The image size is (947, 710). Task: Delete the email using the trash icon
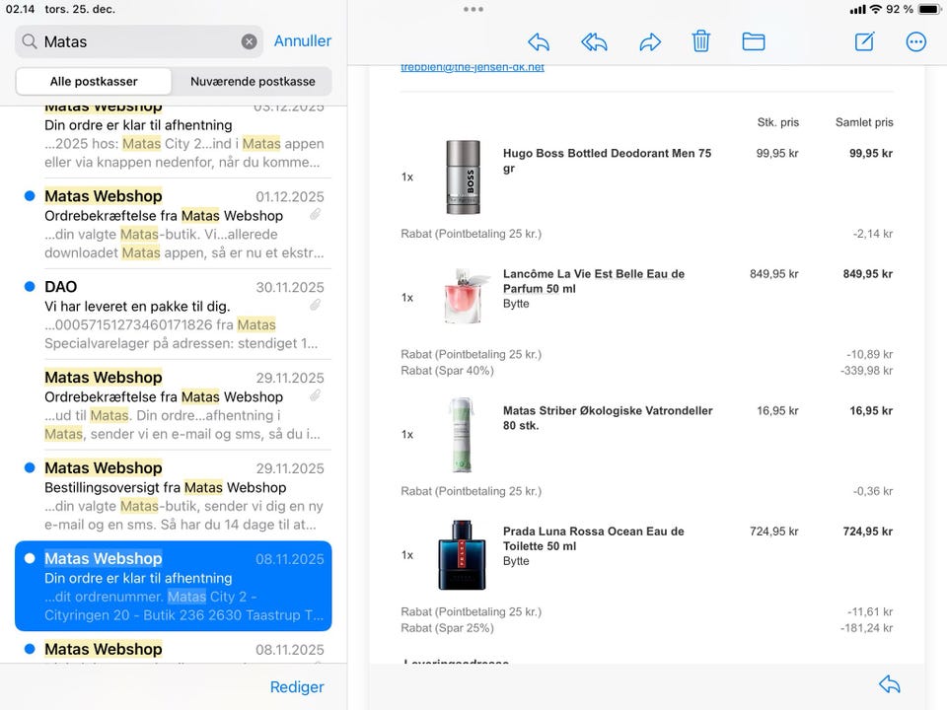click(700, 41)
